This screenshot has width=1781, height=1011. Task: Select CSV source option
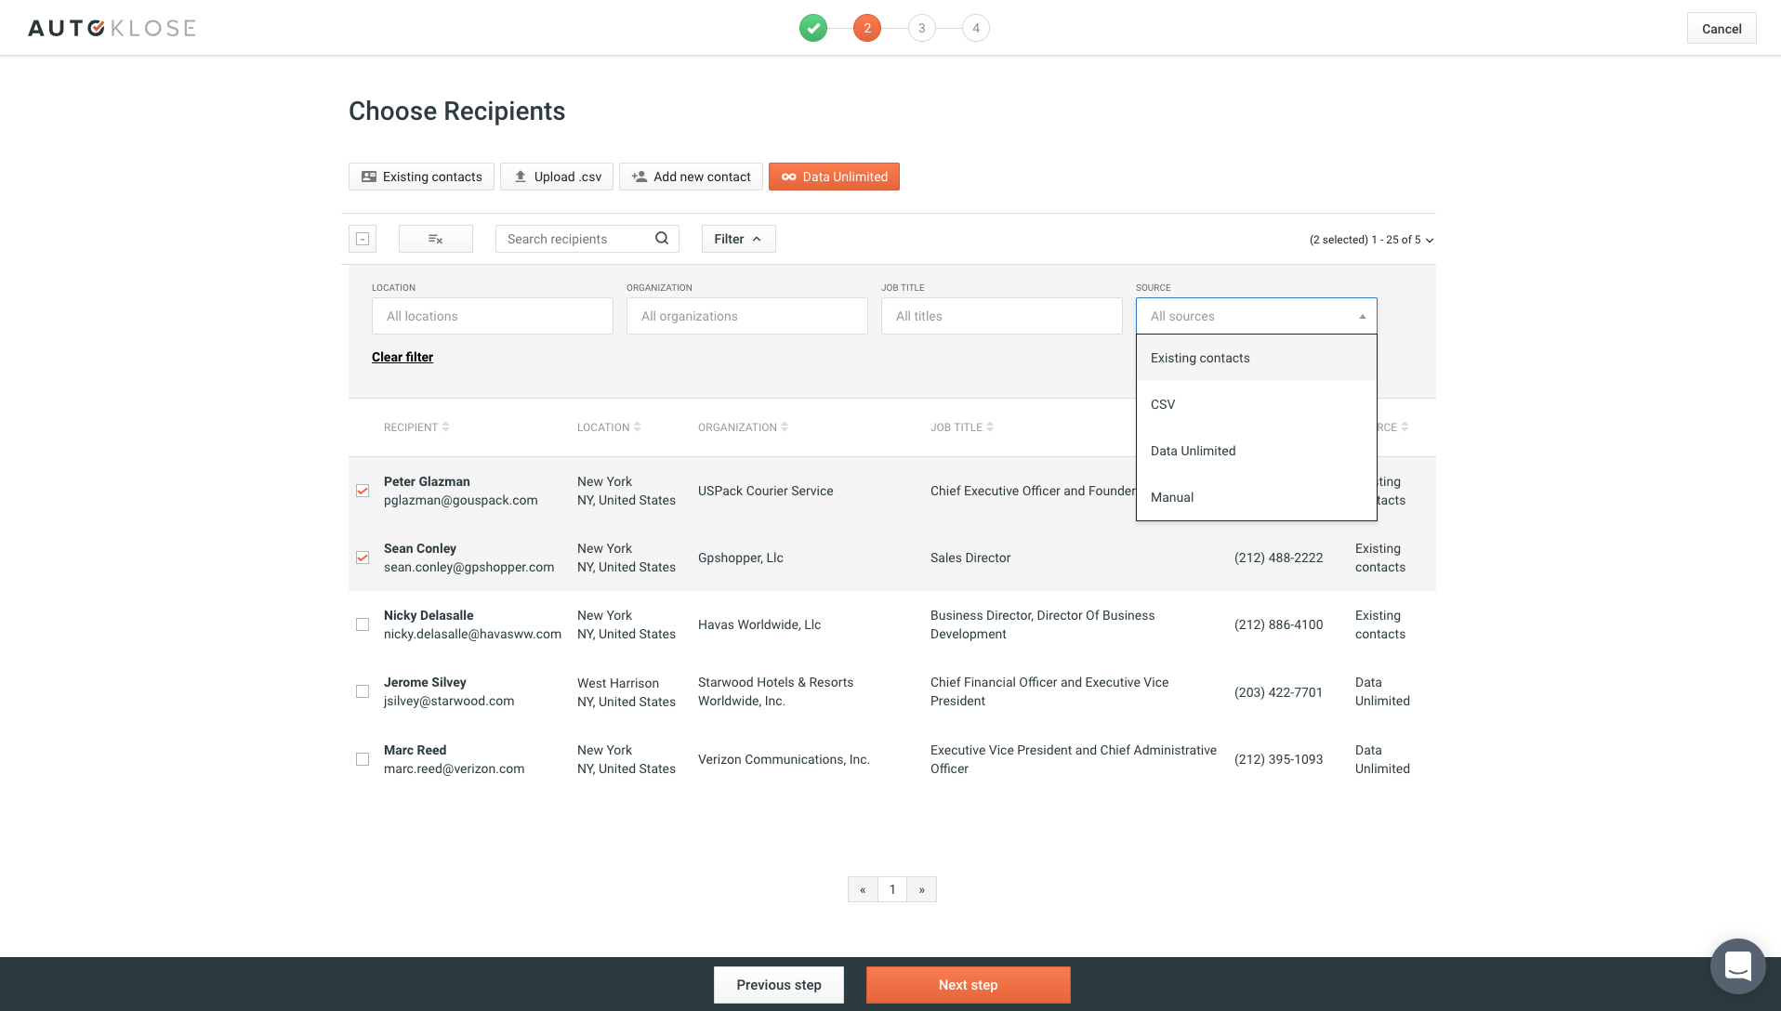coord(1163,404)
